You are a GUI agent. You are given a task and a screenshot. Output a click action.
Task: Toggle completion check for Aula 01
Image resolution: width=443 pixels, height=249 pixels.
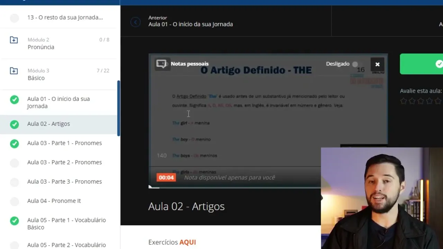tap(14, 100)
